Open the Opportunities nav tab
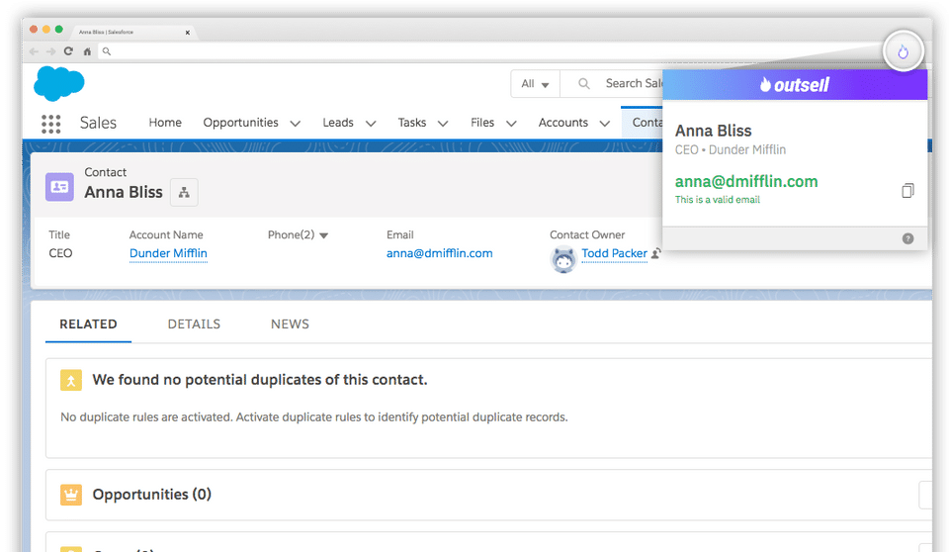The width and height of the screenshot is (949, 552). tap(241, 123)
